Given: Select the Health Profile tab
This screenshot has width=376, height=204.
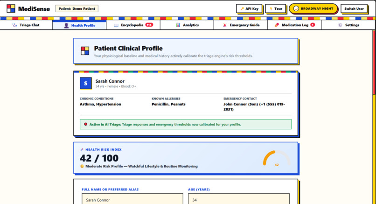Looking at the screenshot, I should [79, 25].
